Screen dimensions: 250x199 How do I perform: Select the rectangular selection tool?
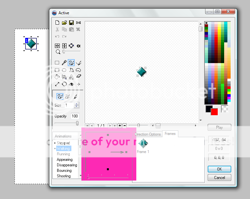point(57,63)
